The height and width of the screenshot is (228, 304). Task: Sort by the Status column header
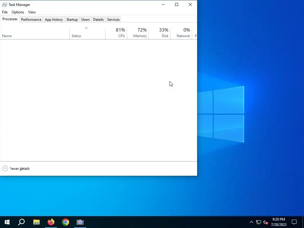tap(88, 33)
